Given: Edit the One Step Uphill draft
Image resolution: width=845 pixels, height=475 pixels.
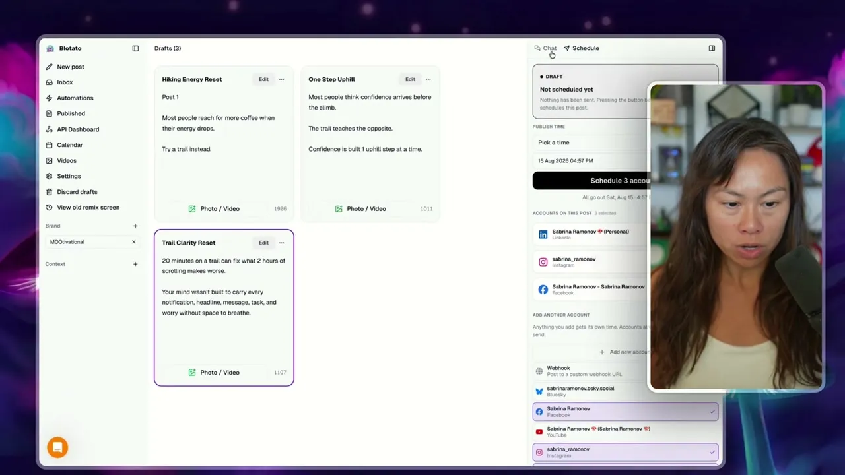Looking at the screenshot, I should 410,79.
